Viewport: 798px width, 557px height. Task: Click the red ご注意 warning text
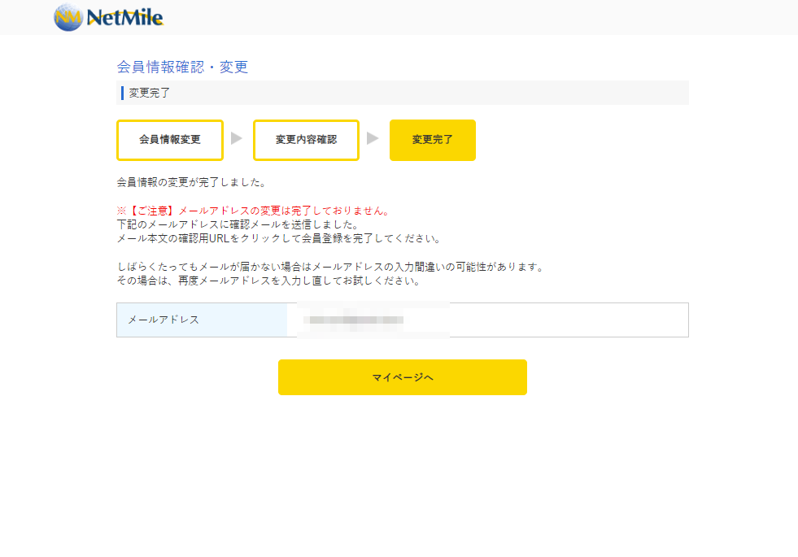[254, 211]
